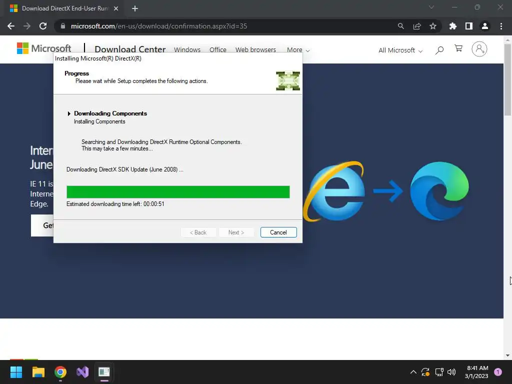This screenshot has height=384, width=512.
Task: Click the 'Installing Components' step text
Action: pyautogui.click(x=99, y=121)
